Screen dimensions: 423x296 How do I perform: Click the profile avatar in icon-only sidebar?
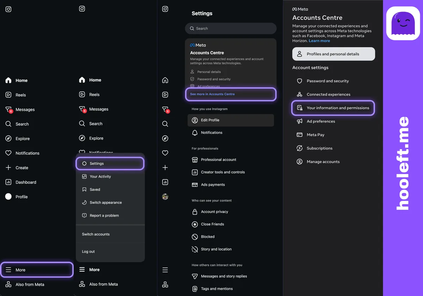click(x=165, y=197)
